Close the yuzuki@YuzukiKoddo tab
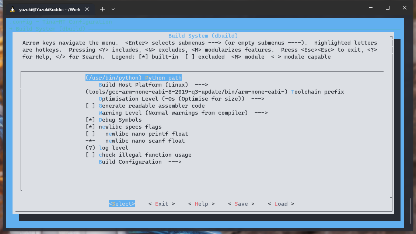The image size is (416, 234). click(88, 9)
